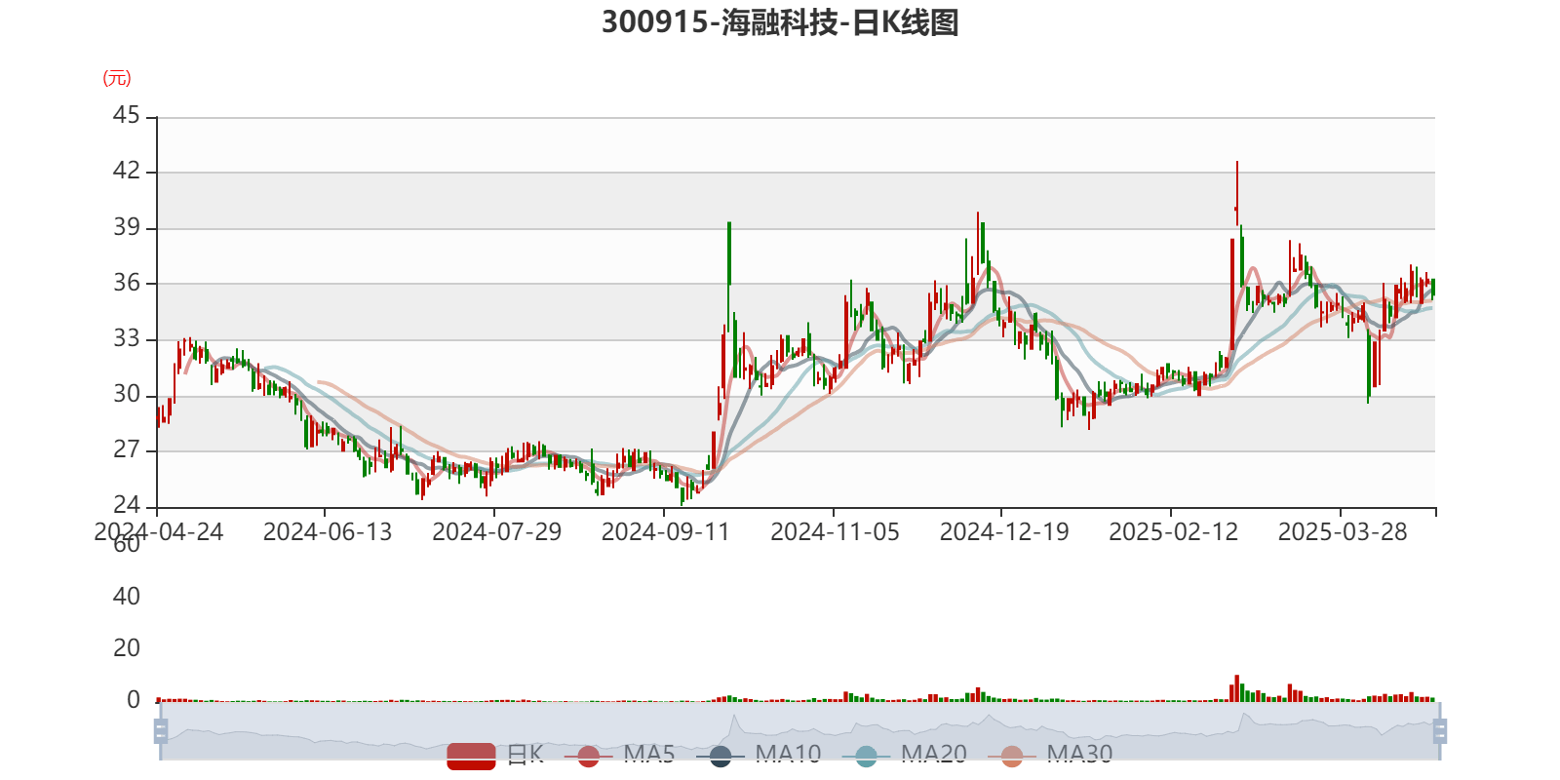Toggle MA10 legend entry
Screen dimensions: 1560x780
click(788, 754)
